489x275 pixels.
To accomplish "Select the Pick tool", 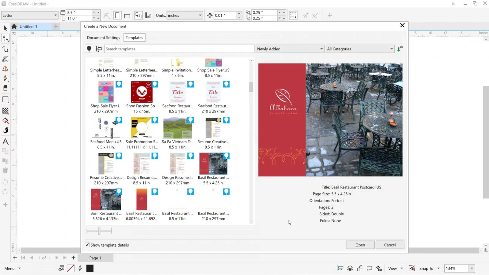I will tap(5, 29).
